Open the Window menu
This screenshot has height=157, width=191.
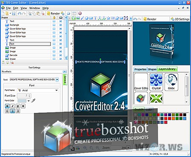pos(34,8)
